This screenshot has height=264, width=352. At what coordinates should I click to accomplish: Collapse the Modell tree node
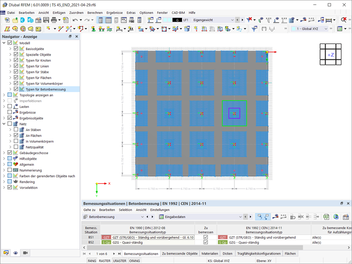[x=4, y=43]
